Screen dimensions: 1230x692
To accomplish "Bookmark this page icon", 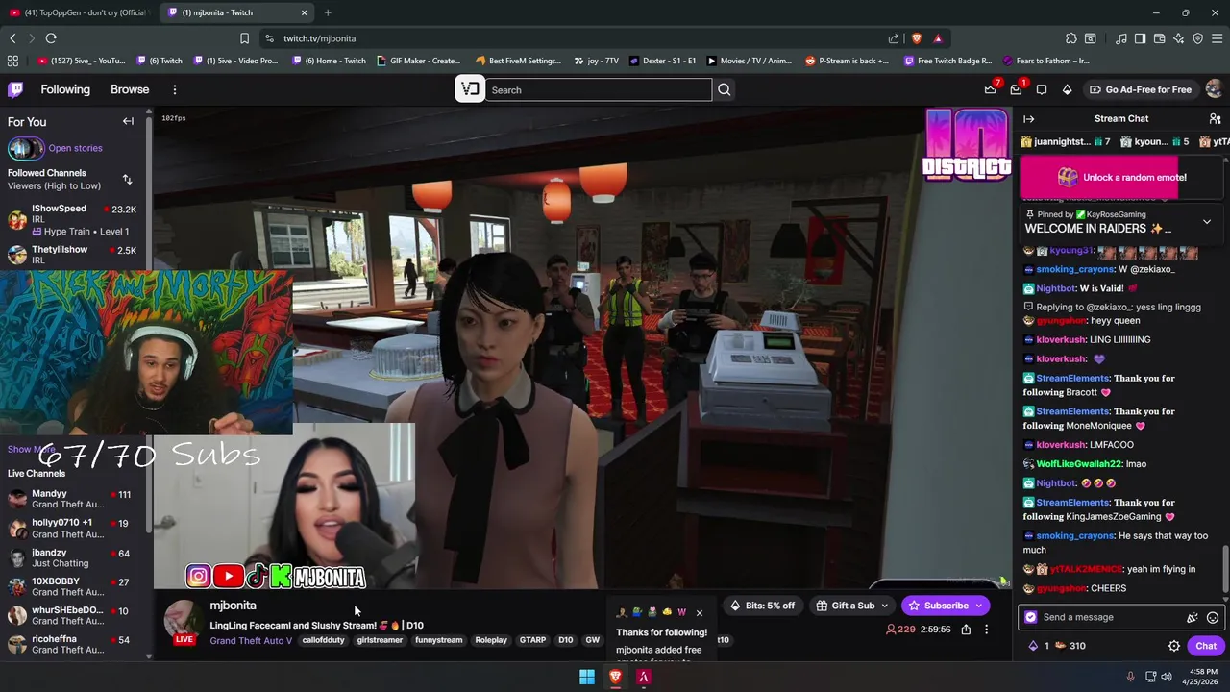I will [244, 38].
